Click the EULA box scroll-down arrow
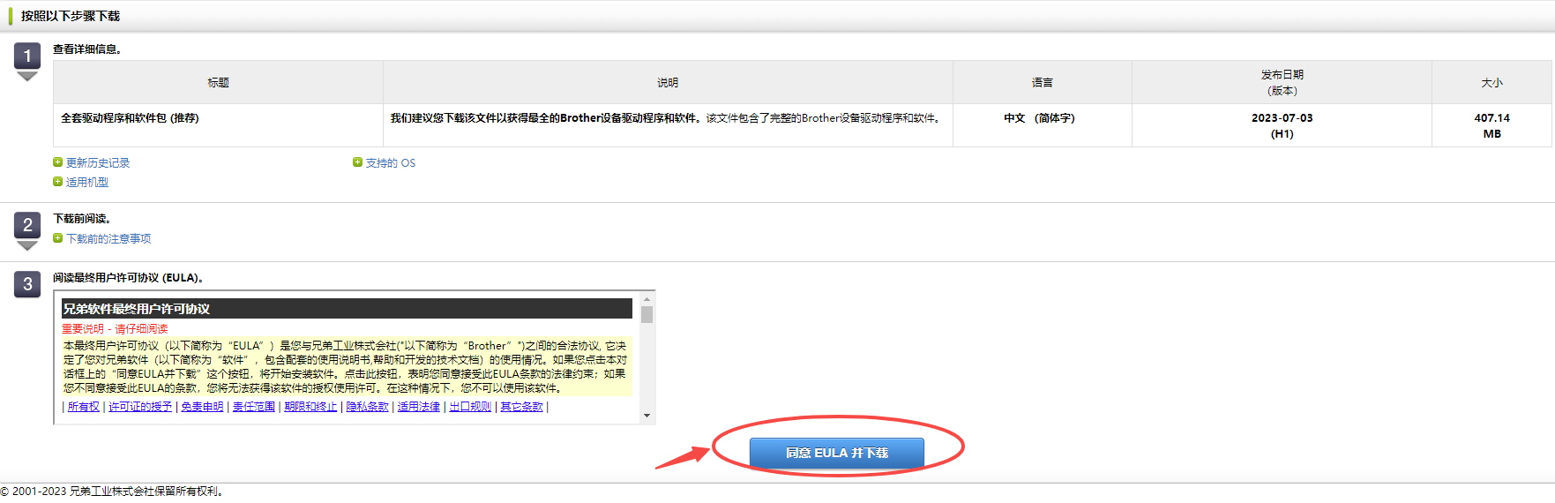The height and width of the screenshot is (503, 1555). click(647, 416)
